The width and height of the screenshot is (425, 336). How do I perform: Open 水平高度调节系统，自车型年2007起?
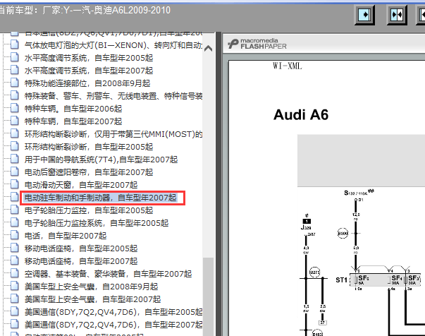point(89,71)
